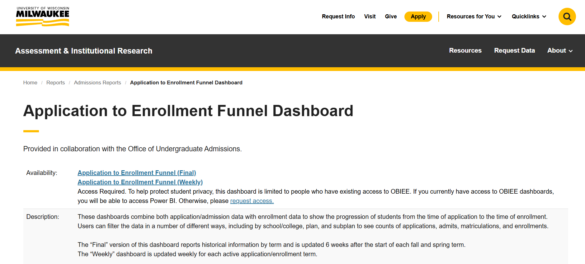Expand the Quicklinks dropdown
Screen dimensions: 585x264
(x=529, y=16)
